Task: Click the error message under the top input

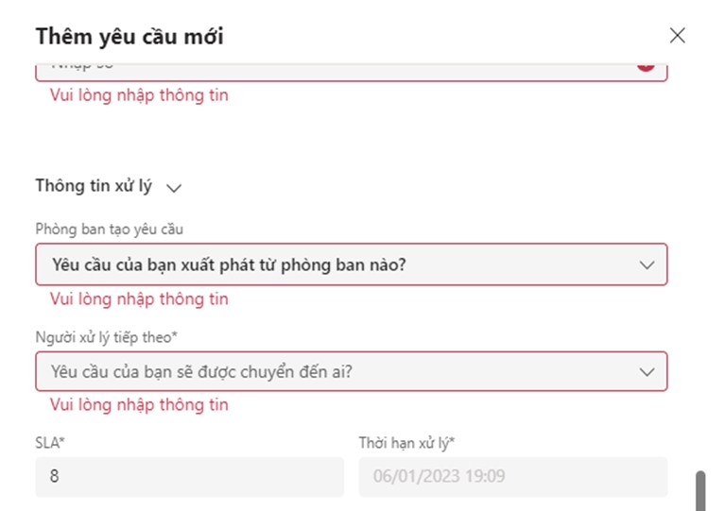Action: tap(139, 95)
